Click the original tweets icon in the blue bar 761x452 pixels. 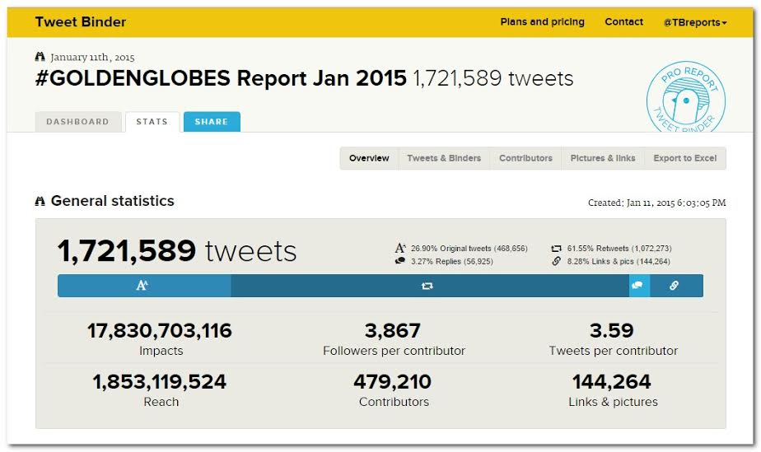tap(143, 286)
